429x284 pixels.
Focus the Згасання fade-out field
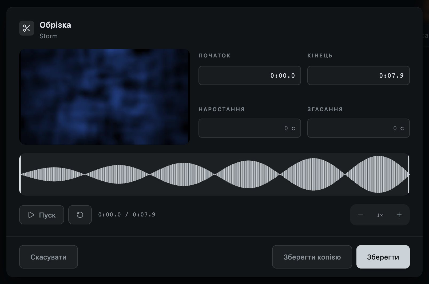(359, 128)
